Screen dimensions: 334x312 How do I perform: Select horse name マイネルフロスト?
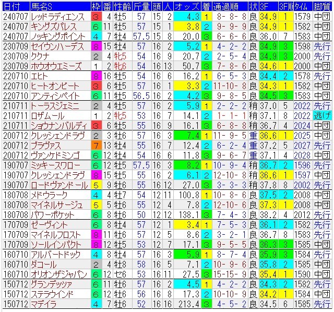[56, 235]
